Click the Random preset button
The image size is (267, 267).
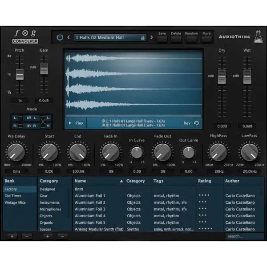[191, 39]
